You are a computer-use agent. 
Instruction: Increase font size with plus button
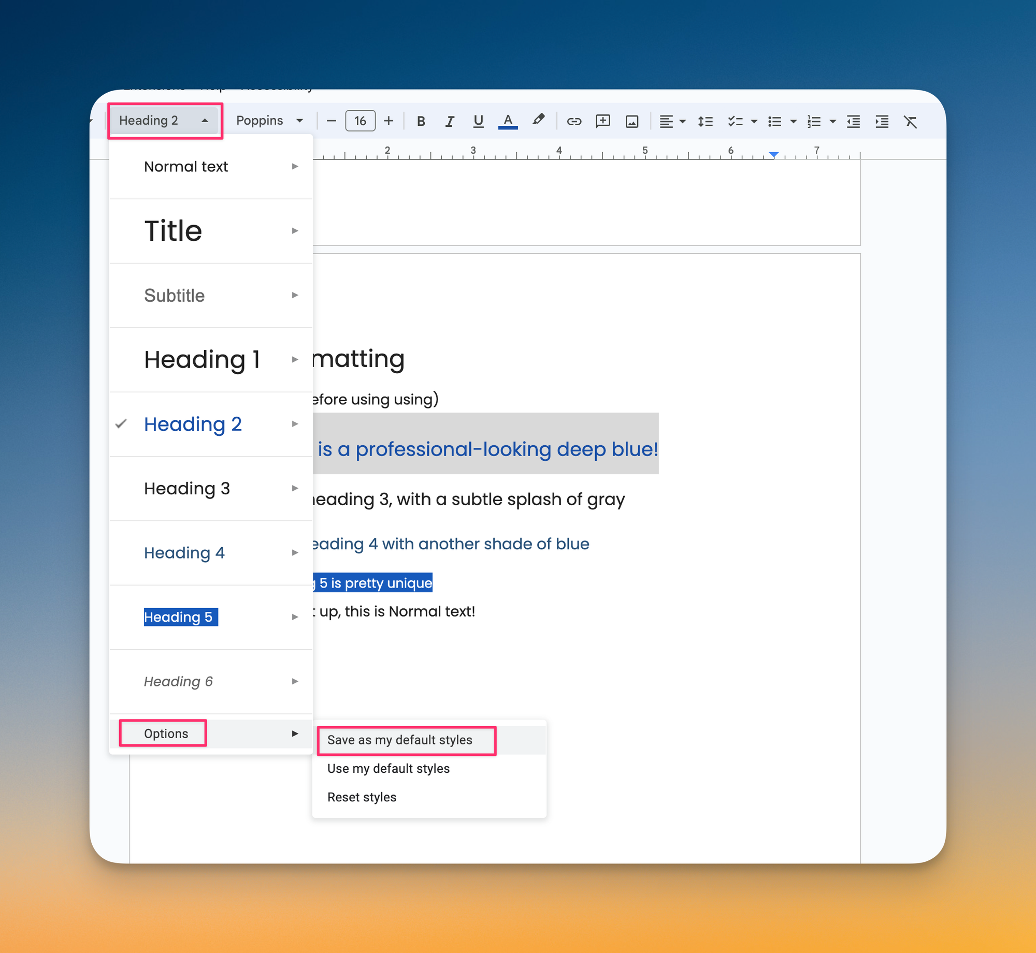click(x=388, y=121)
